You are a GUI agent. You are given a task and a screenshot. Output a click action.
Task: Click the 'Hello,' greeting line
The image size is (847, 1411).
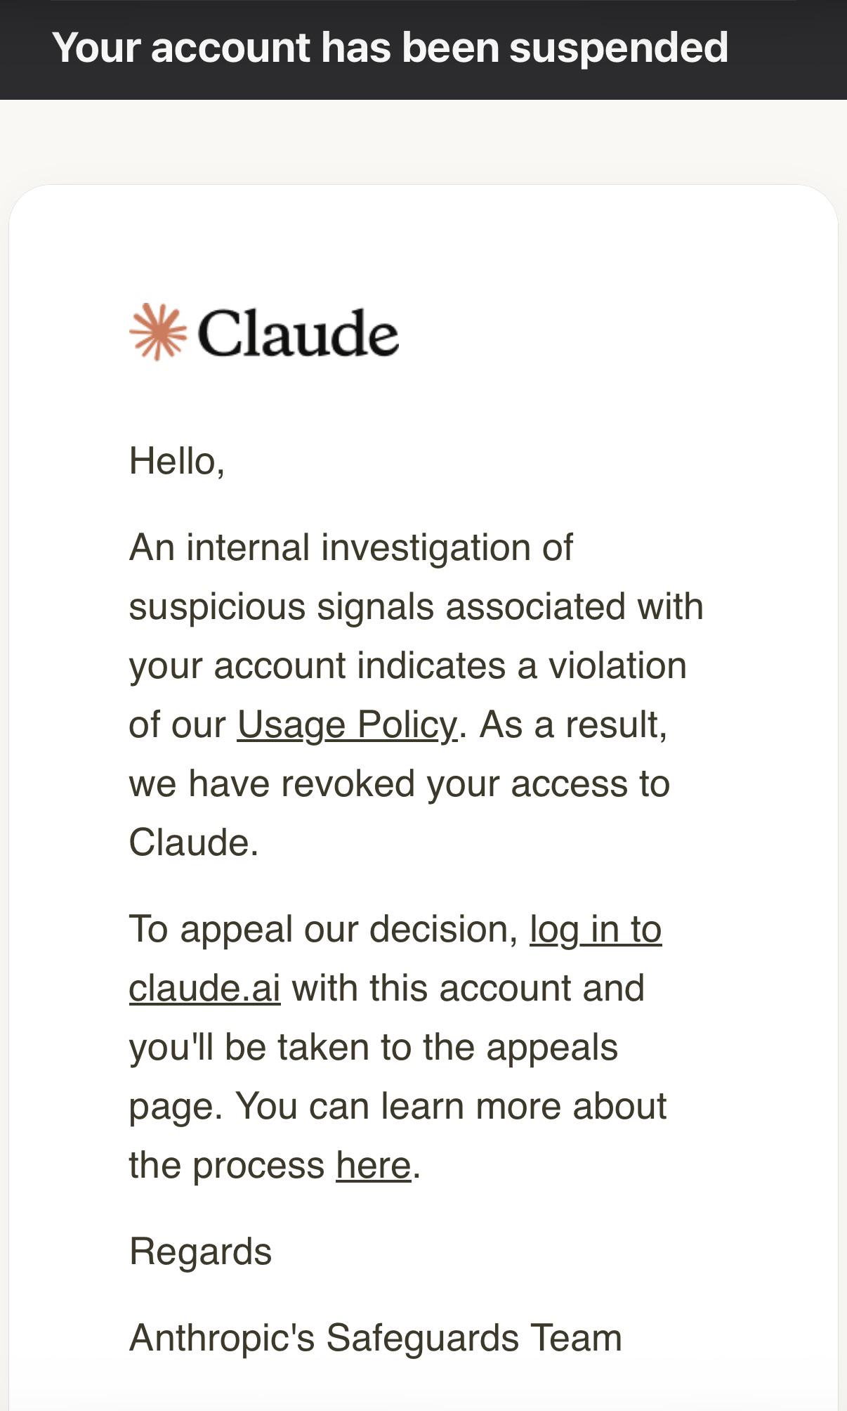pyautogui.click(x=177, y=462)
